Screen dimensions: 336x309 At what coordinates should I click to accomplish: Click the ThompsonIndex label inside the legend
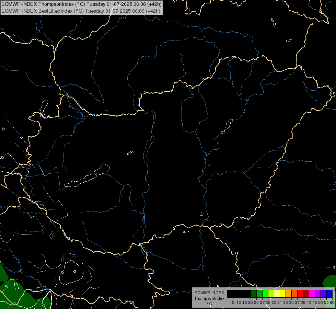pyautogui.click(x=209, y=298)
